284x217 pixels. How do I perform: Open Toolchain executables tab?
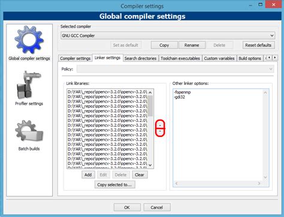click(180, 59)
